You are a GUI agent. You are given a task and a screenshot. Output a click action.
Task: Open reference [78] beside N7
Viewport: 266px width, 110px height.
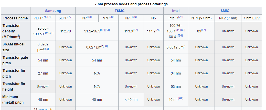click(89, 17)
